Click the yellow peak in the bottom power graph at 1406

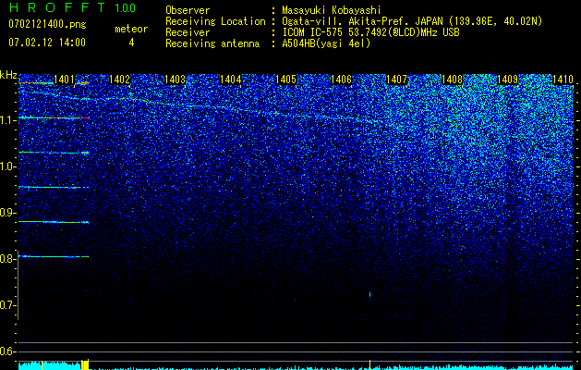point(369,364)
